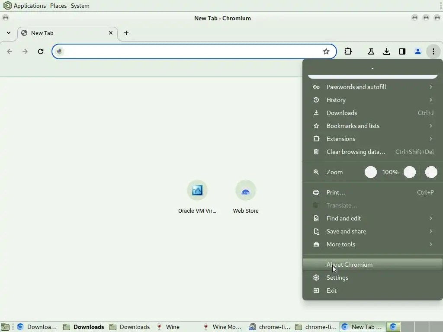Click the Settings gear icon
443x332 pixels.
tap(316, 278)
